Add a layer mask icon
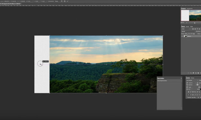This screenshot has width=201, height=120. click(193, 73)
